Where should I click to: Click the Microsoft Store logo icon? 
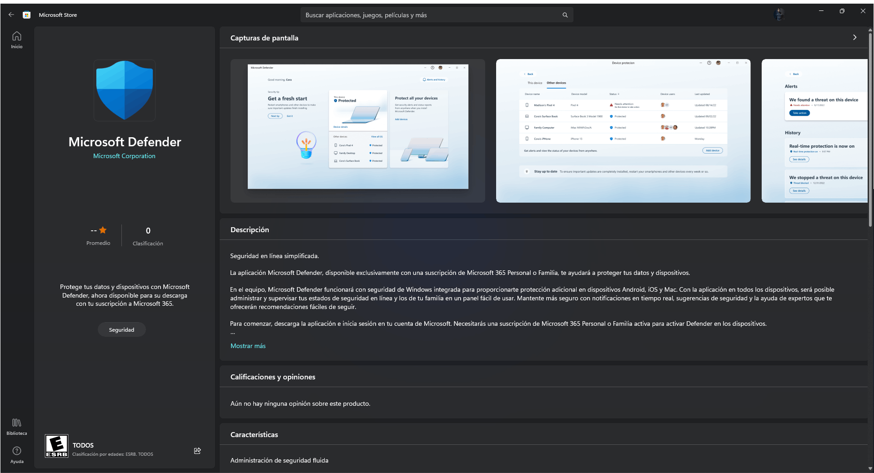[27, 15]
